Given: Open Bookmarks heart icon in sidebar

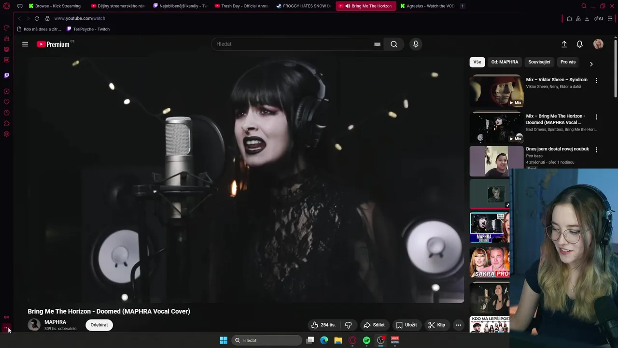Looking at the screenshot, I should coord(7,102).
